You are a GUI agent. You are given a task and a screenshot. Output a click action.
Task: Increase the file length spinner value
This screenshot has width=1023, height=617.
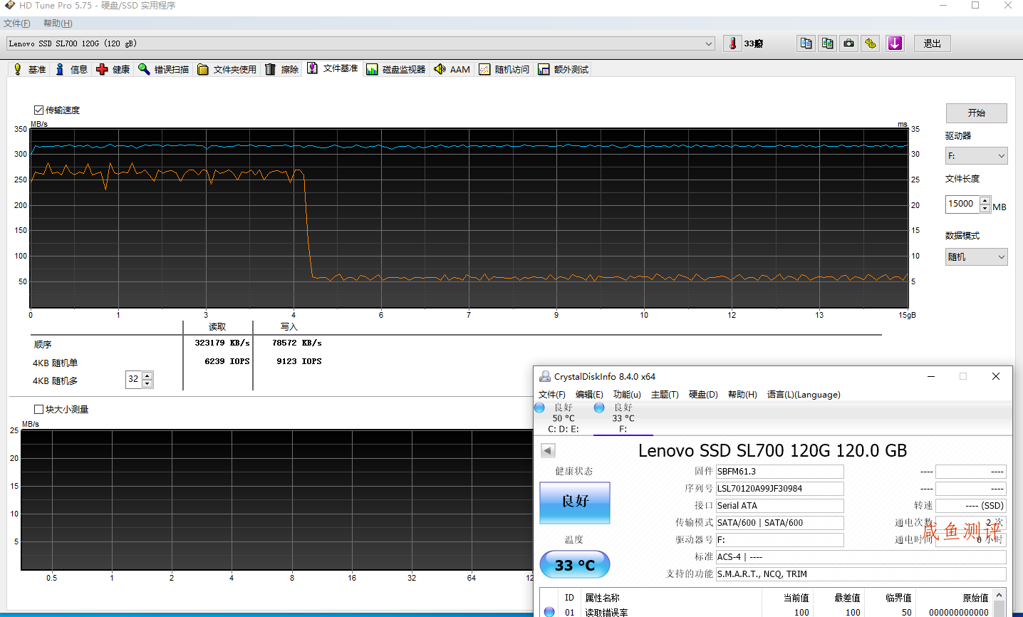click(x=985, y=200)
